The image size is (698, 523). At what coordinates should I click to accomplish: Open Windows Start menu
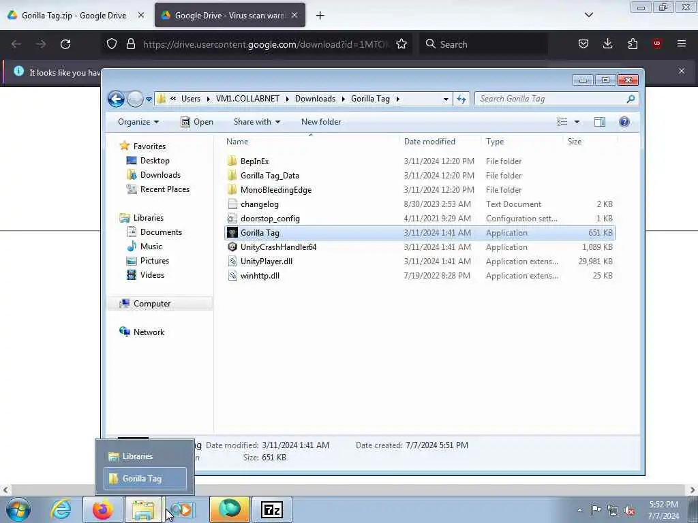tap(18, 509)
